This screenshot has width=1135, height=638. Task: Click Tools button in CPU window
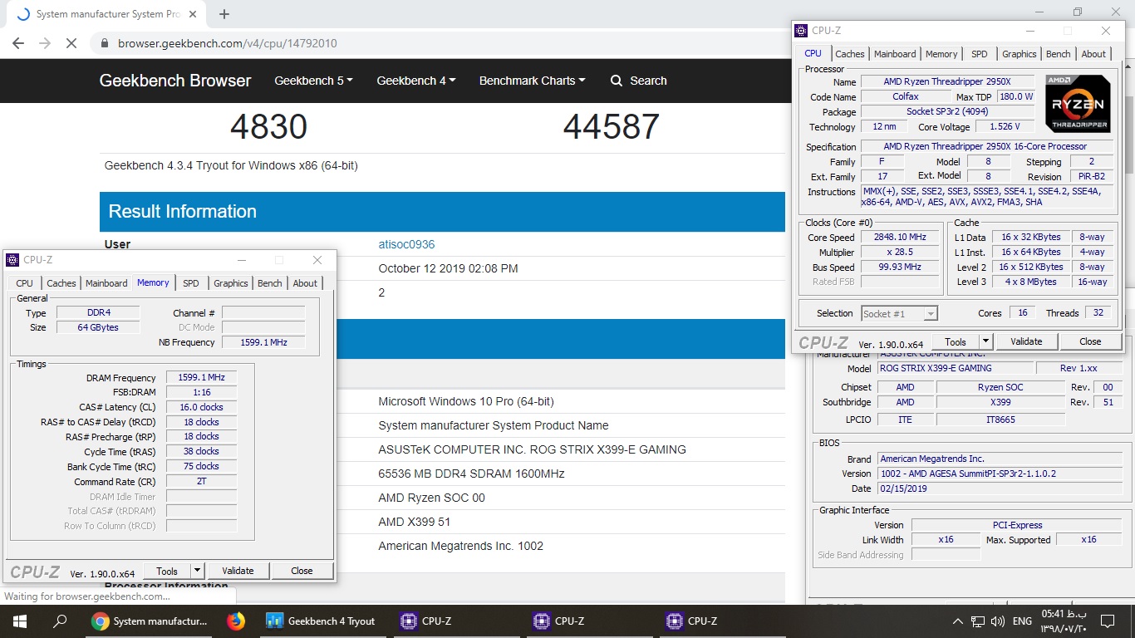[956, 341]
